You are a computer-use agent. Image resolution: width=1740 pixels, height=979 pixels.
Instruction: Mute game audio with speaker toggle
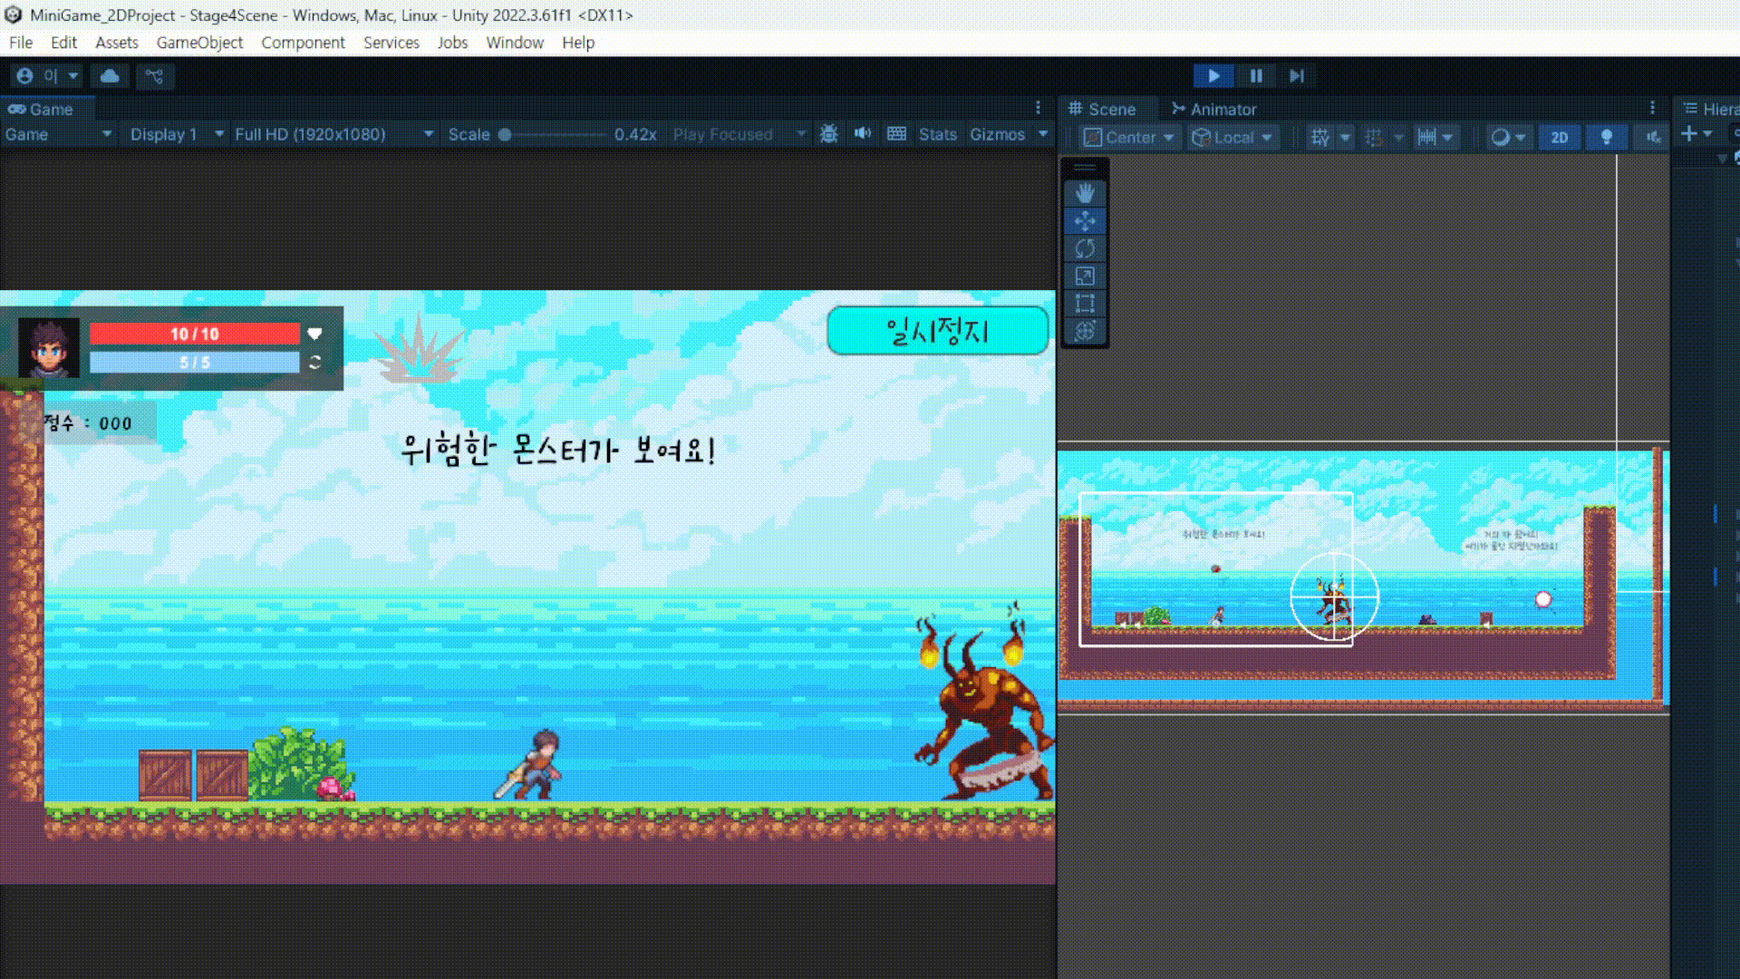point(862,134)
